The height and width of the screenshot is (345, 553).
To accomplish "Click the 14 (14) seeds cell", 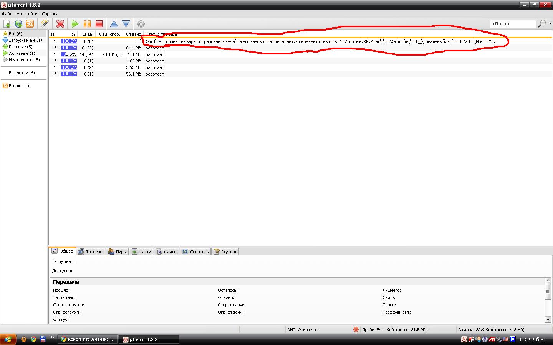I will click(86, 54).
